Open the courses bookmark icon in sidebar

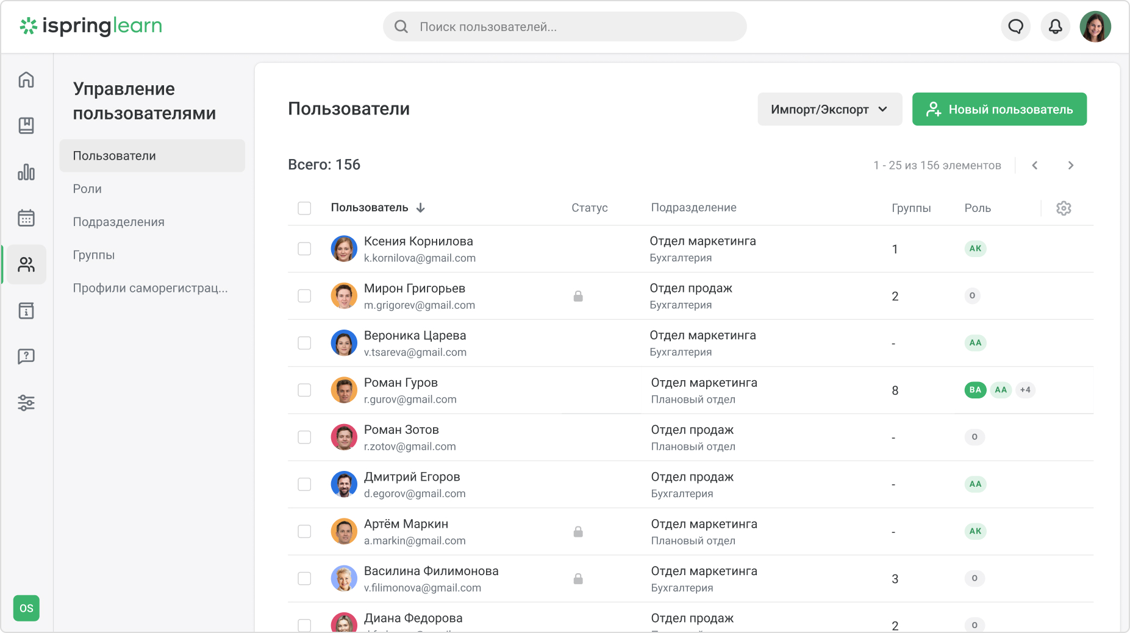coord(26,126)
